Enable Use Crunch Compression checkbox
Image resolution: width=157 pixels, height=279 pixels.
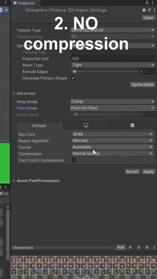[74, 160]
